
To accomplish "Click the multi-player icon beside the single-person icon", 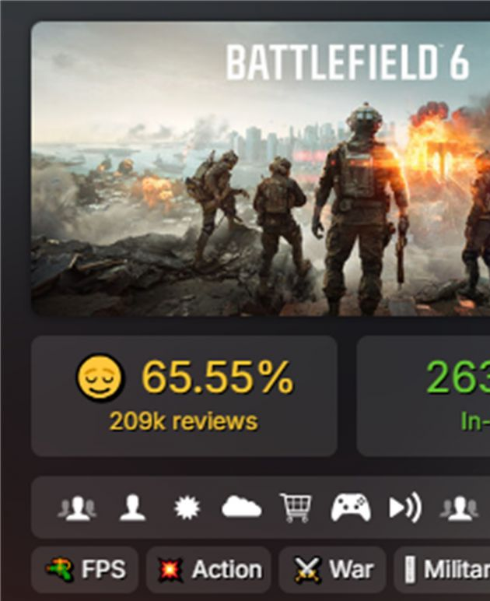I will pyautogui.click(x=77, y=508).
